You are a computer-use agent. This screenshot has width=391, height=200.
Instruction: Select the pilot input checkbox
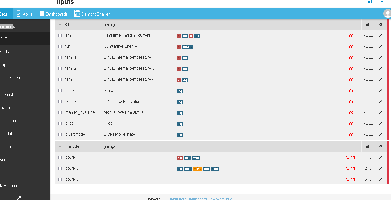pyautogui.click(x=60, y=123)
